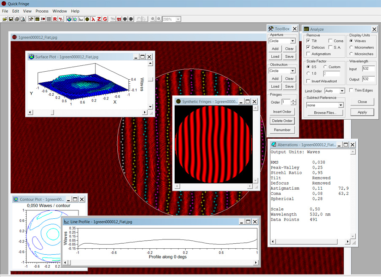
Task: Click the red 1:1 toolbar icon
Action: pyautogui.click(x=119, y=19)
